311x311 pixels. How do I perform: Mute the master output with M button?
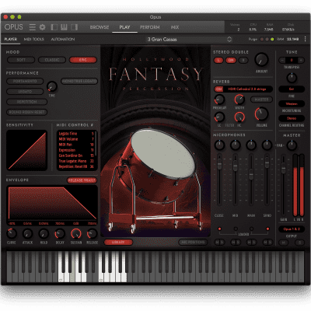pyautogui.click(x=283, y=243)
